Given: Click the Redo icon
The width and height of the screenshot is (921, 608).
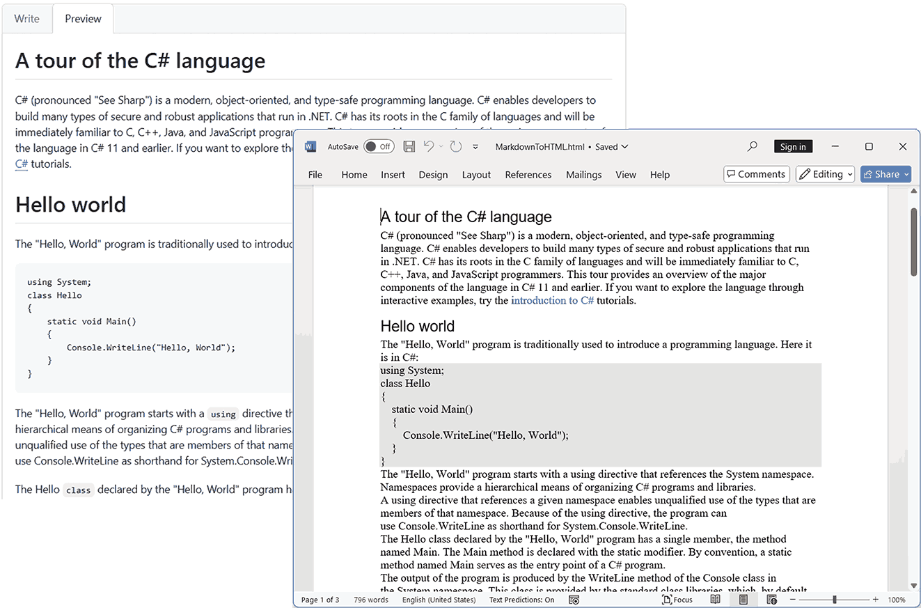Looking at the screenshot, I should (x=455, y=146).
